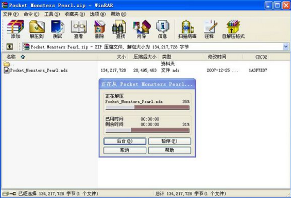Click extraction dialog title bar
The image size is (291, 198).
[x=147, y=84]
